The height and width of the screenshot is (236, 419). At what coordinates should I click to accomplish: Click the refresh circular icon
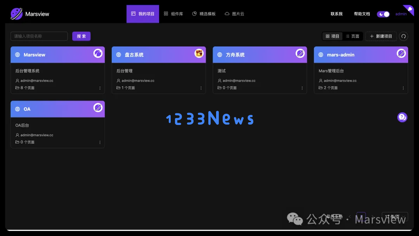tap(403, 36)
